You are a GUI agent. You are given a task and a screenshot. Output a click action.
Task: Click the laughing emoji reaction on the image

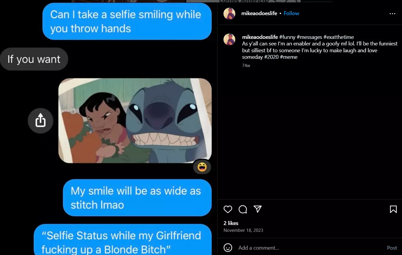(202, 167)
